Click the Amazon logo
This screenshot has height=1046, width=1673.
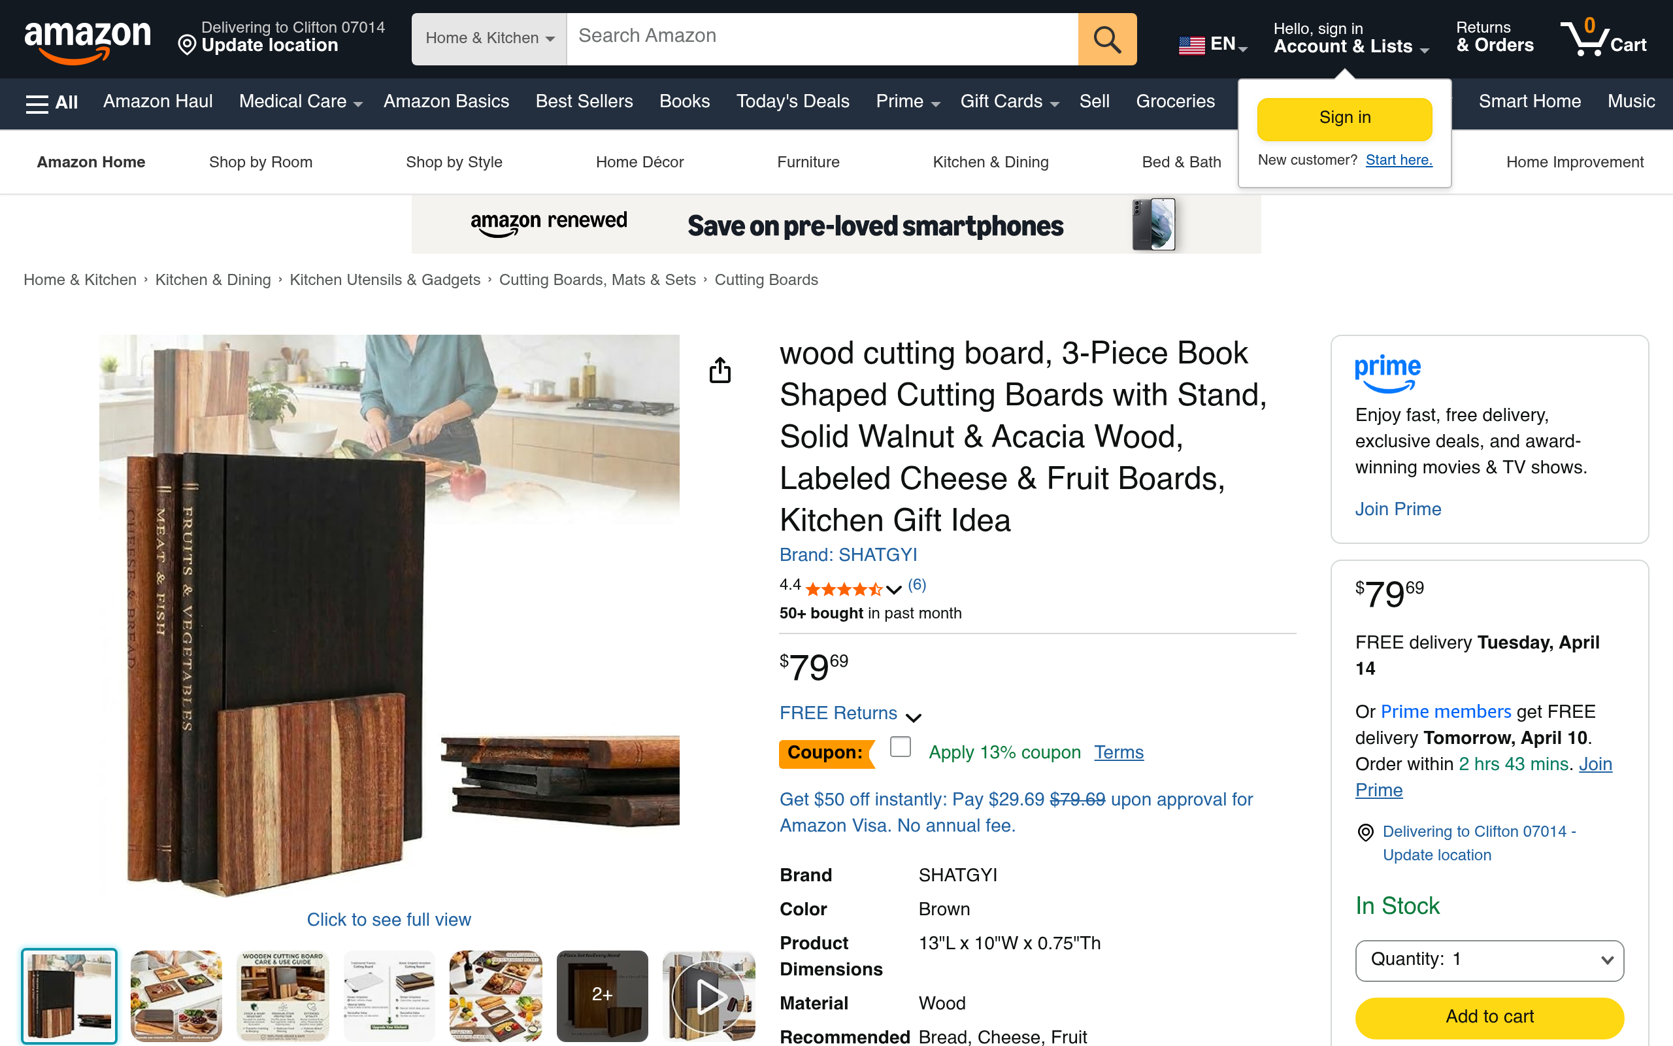point(87,40)
